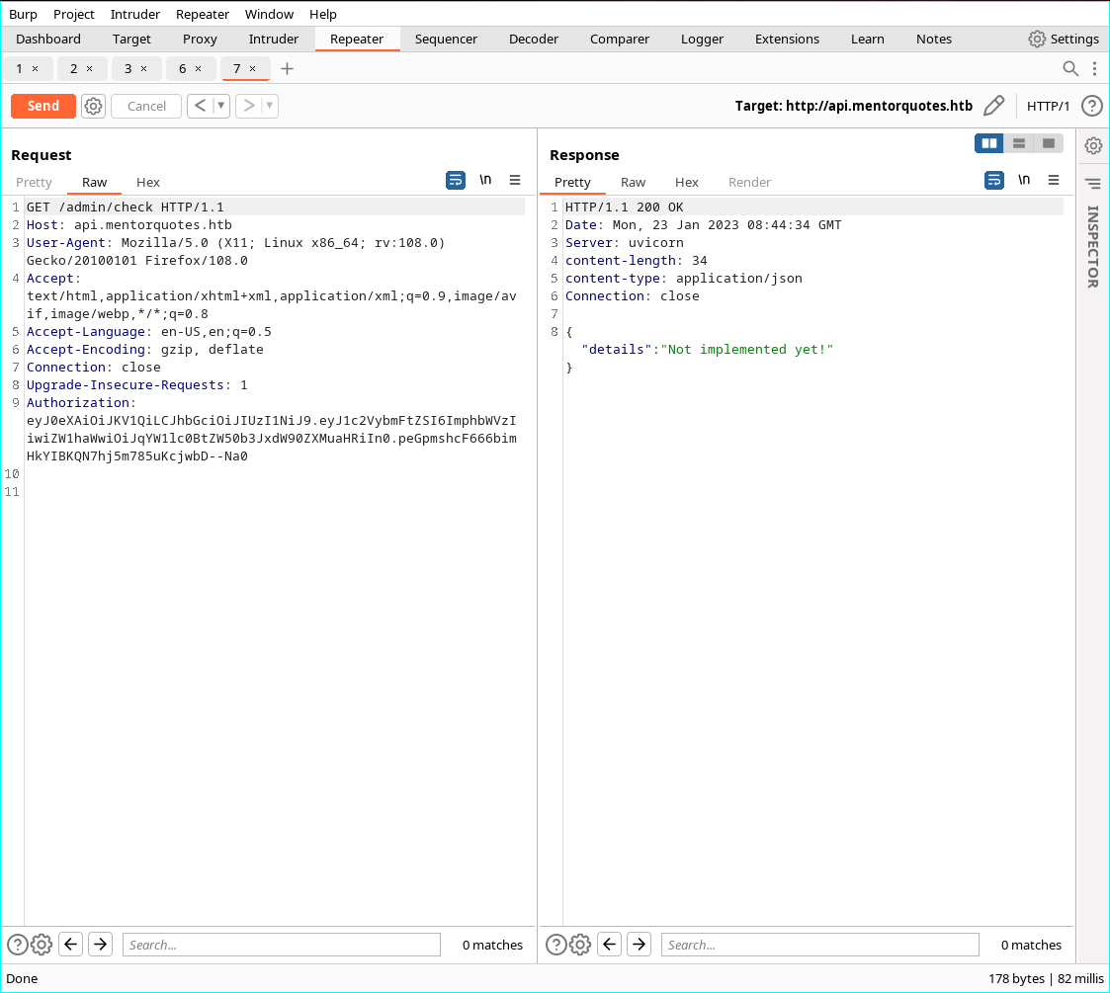Close Repeater tab 2

pos(89,68)
